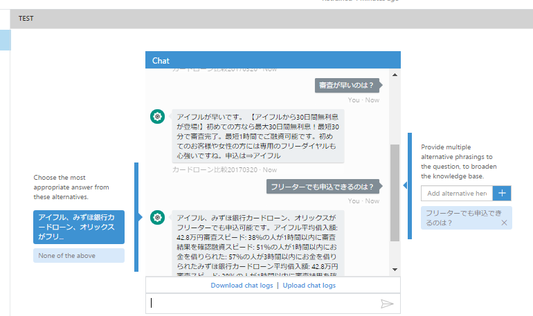The height and width of the screenshot is (316, 533).
Task: Click the user message フリーターでも申込できるのは？ in chat
Action: coord(323,187)
